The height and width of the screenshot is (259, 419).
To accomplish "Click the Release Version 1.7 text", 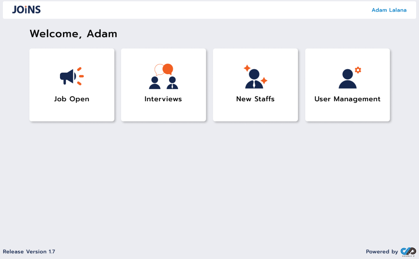I will (x=29, y=252).
